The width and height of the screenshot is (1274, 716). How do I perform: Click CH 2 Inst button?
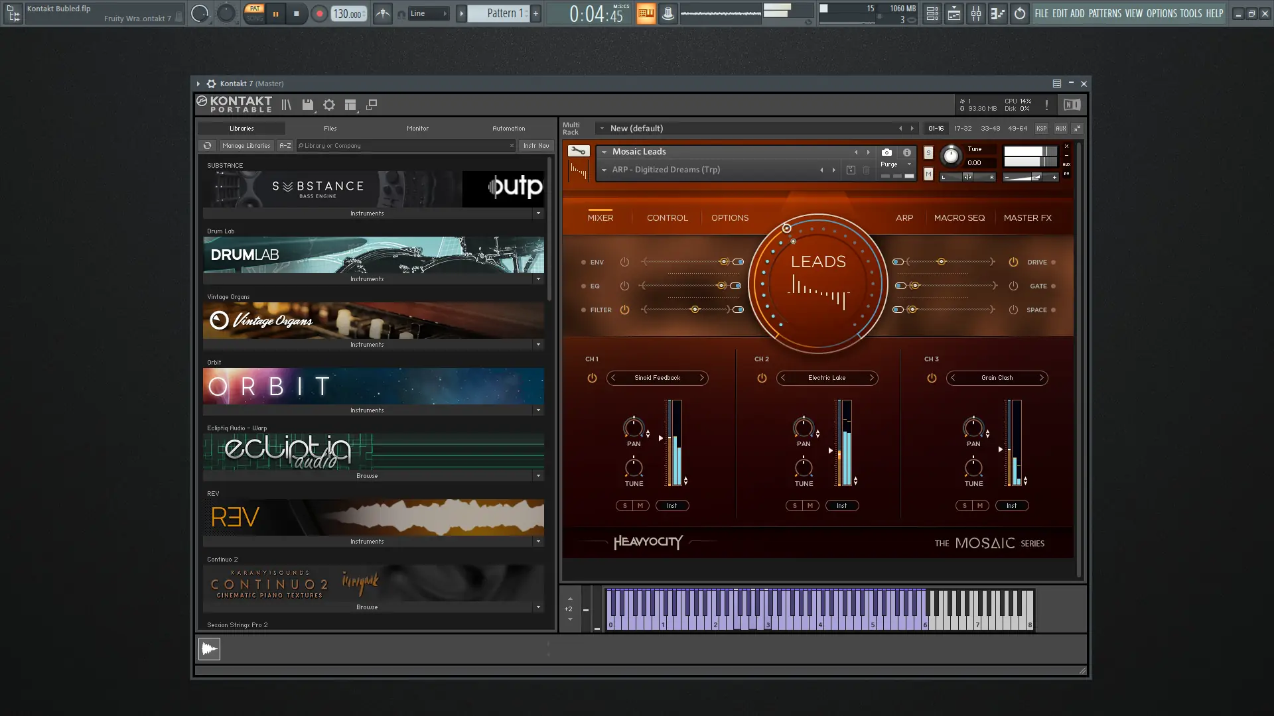click(841, 506)
